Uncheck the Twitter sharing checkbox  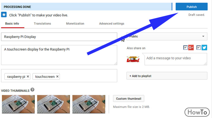(x=198, y=47)
